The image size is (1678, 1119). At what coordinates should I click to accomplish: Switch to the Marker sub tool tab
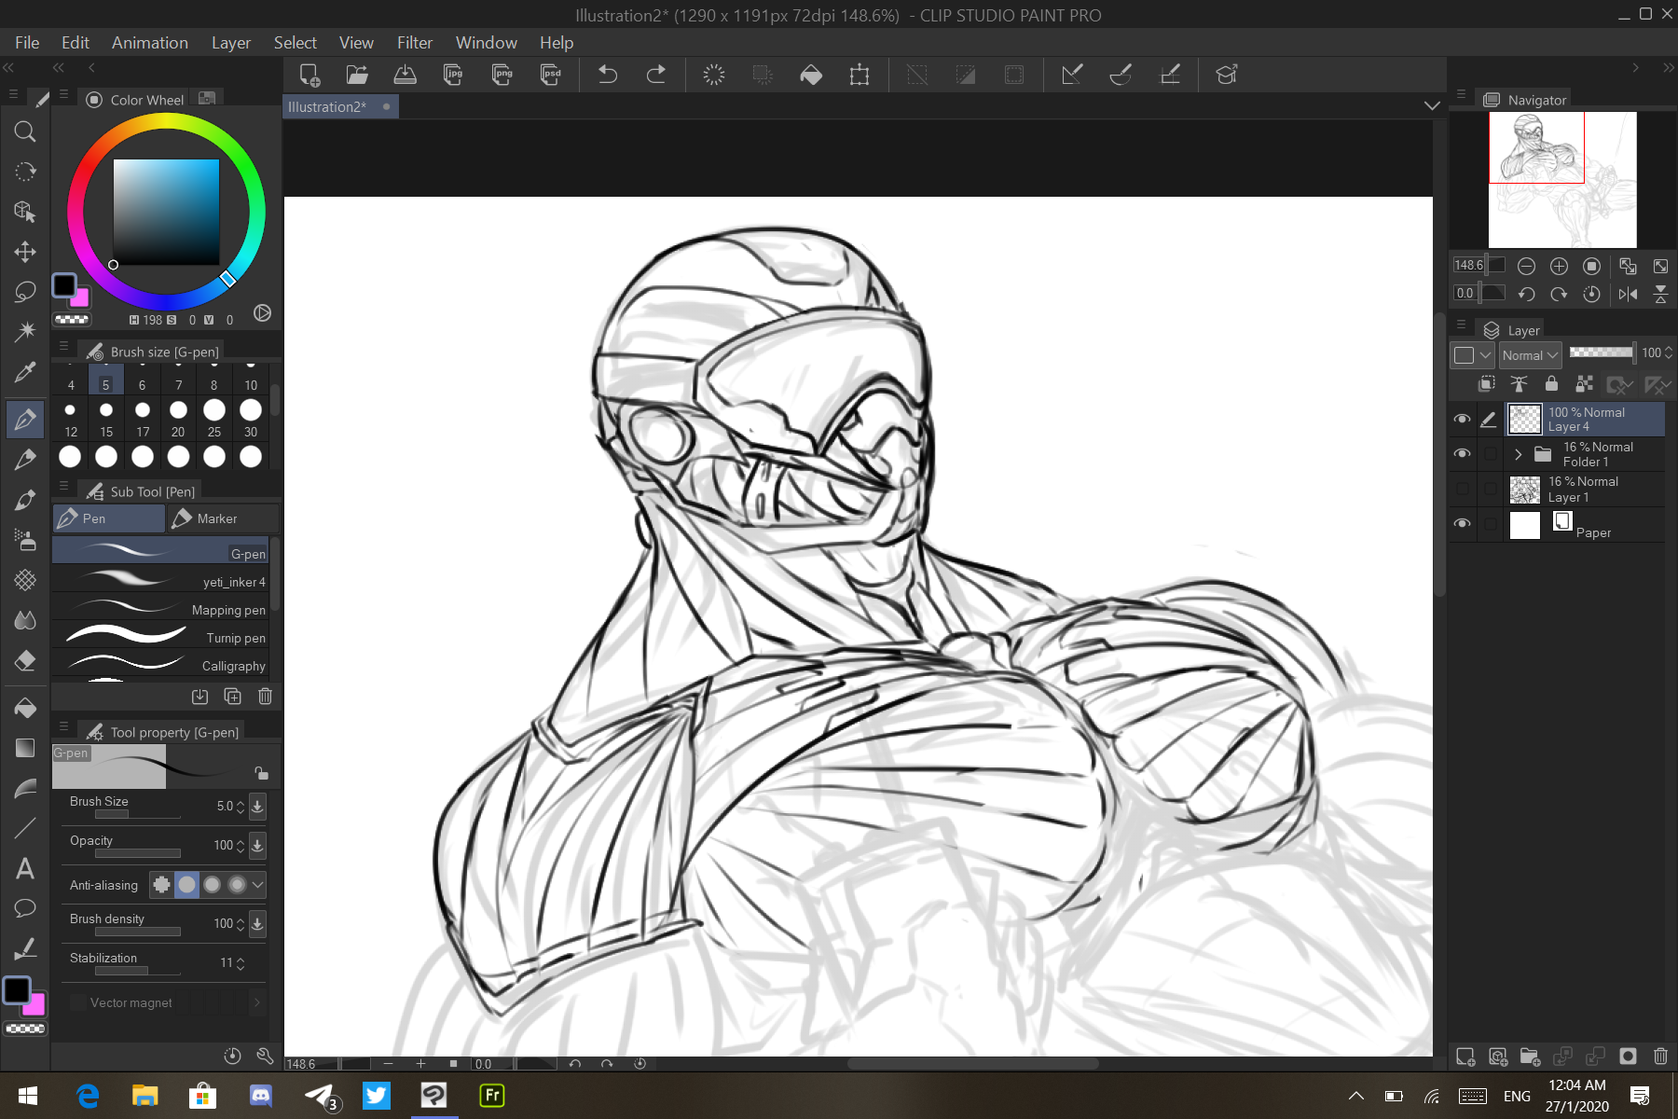222,518
